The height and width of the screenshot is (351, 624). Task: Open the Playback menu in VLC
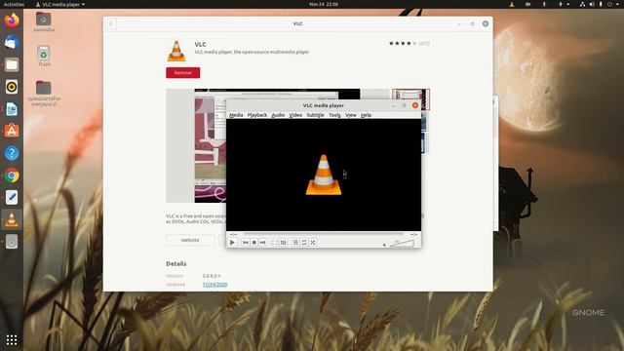pos(257,115)
